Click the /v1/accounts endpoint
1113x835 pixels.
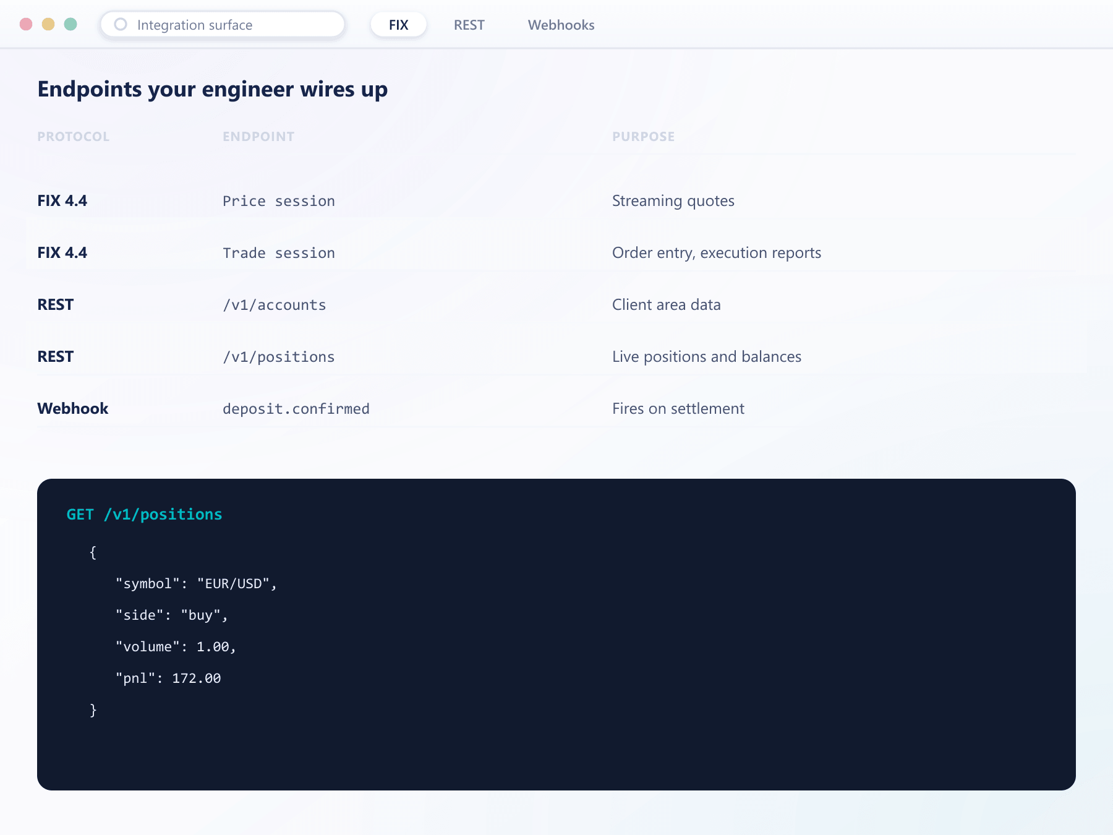(275, 305)
